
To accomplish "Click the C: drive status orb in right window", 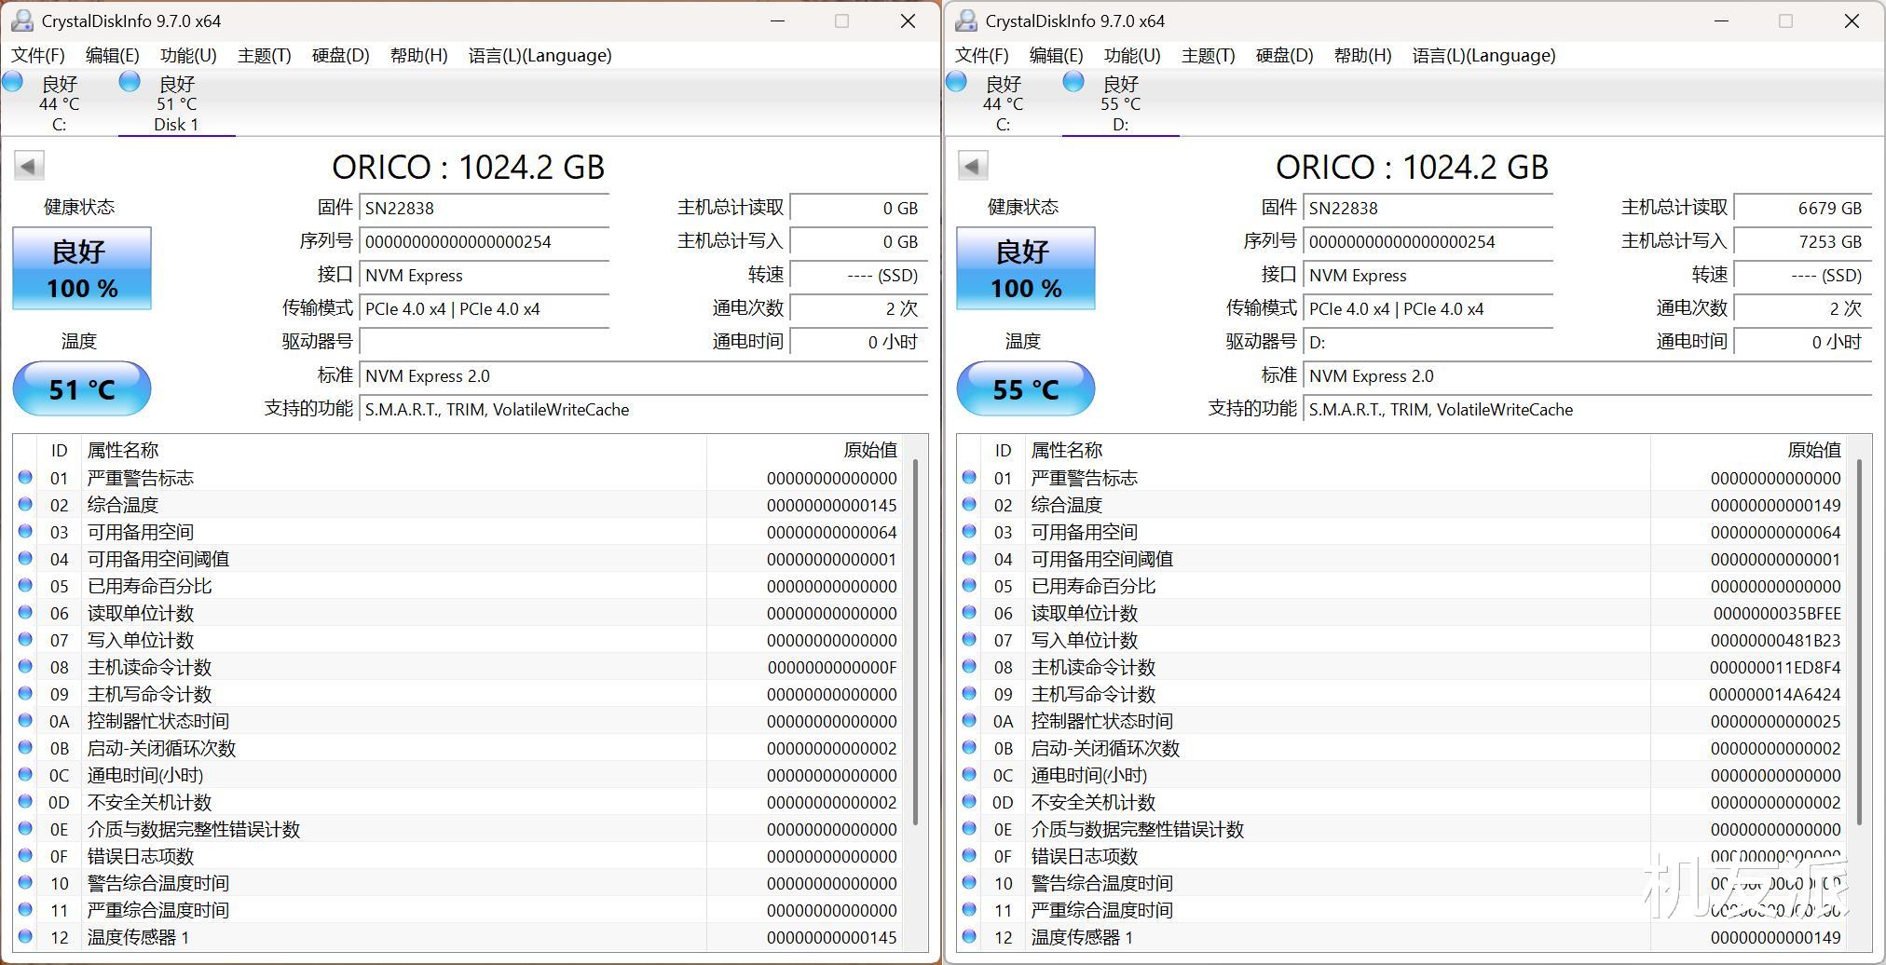I will pyautogui.click(x=956, y=82).
